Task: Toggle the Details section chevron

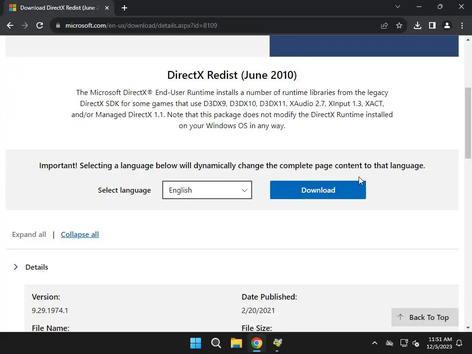Action: click(16, 267)
